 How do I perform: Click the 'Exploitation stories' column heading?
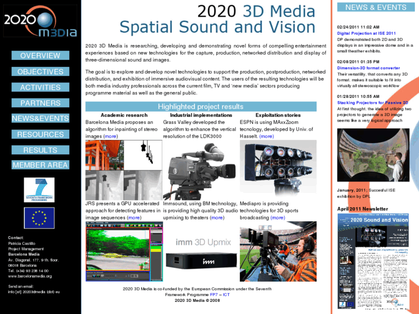(x=278, y=115)
